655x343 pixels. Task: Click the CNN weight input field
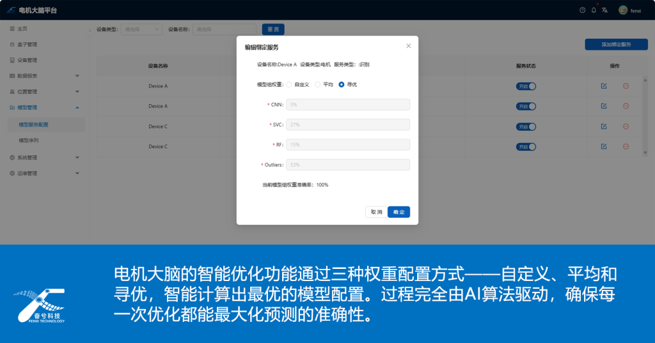(x=348, y=105)
